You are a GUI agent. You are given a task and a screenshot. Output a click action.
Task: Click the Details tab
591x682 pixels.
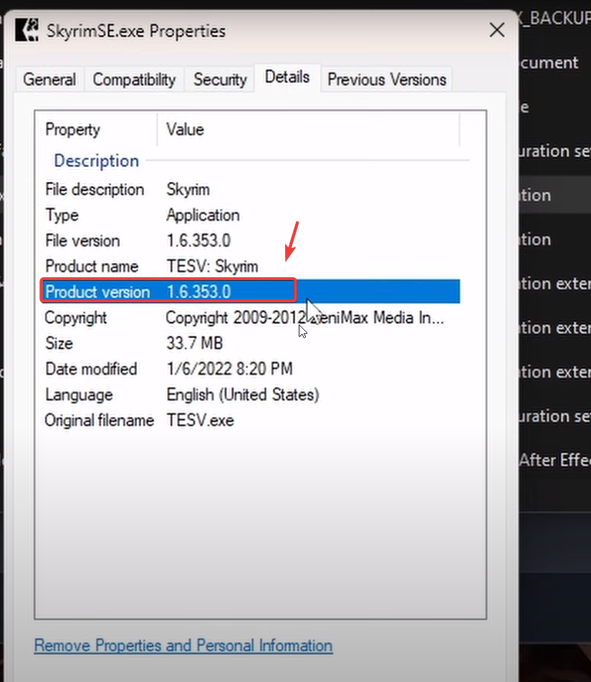coord(287,77)
